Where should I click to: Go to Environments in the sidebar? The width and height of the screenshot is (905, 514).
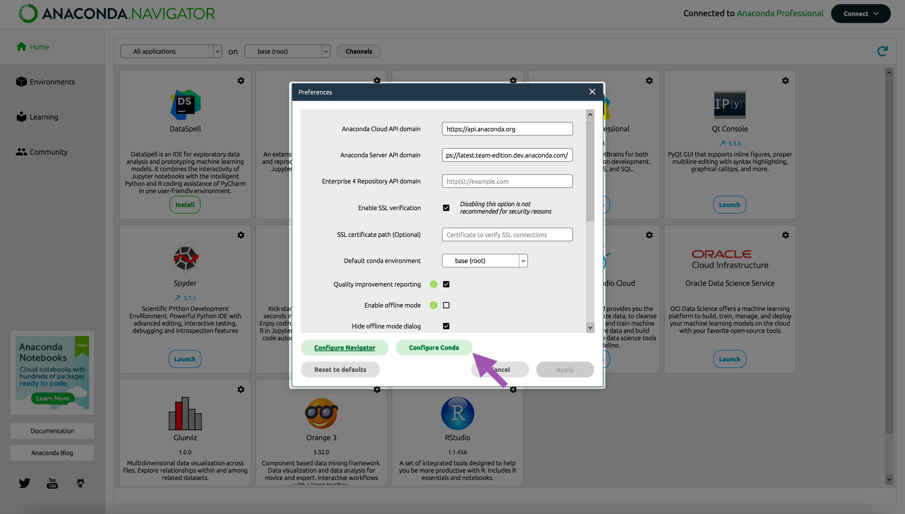point(52,82)
